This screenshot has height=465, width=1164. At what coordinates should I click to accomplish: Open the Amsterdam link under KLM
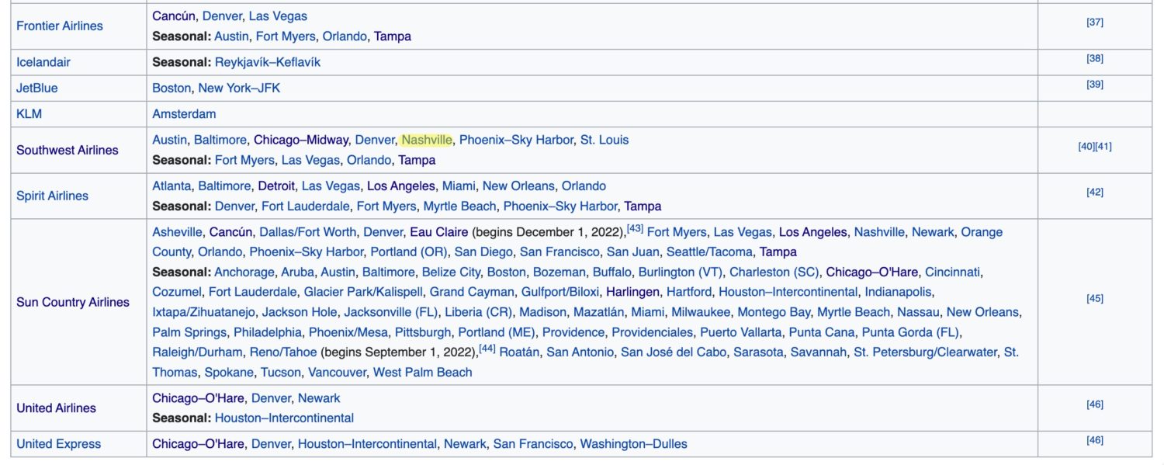point(184,113)
